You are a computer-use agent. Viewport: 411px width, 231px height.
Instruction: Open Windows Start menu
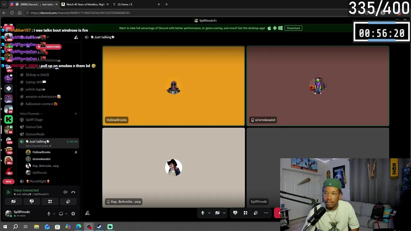click(x=5, y=227)
